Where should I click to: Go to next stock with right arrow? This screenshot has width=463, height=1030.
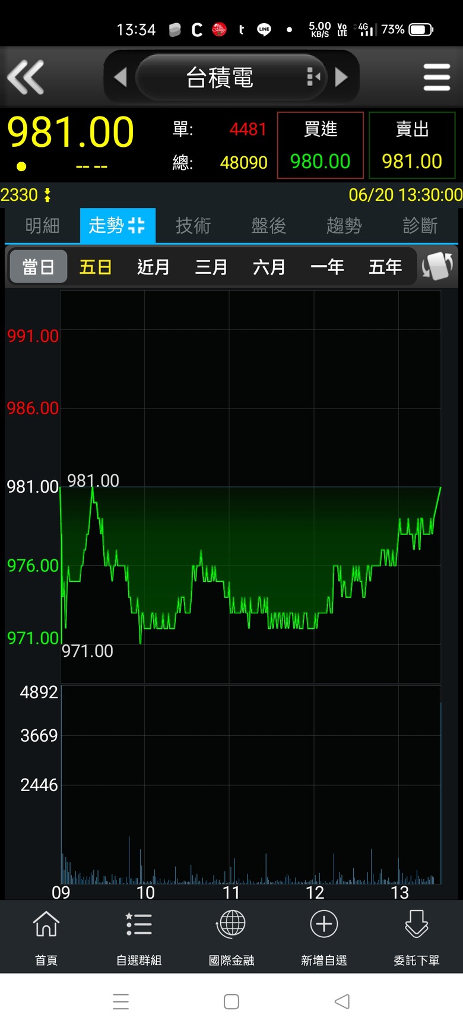(341, 77)
